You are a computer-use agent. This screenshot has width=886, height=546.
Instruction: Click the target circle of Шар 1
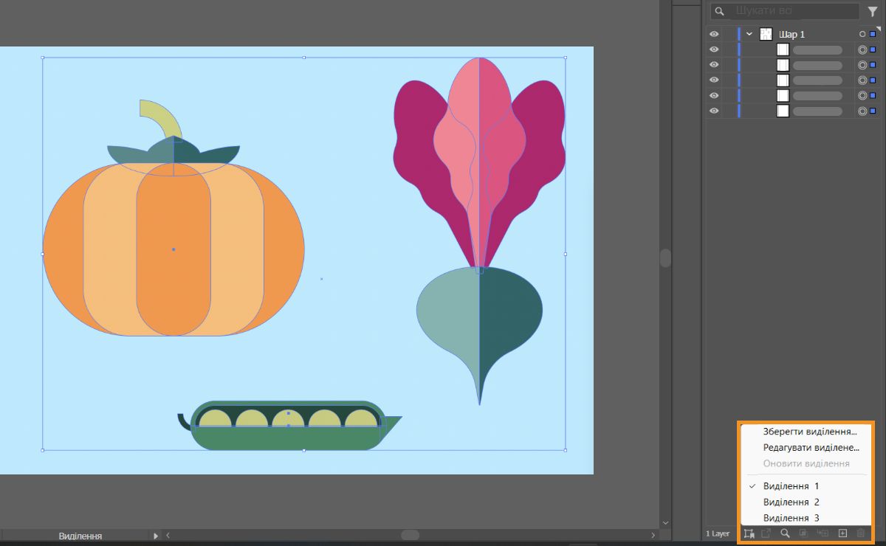862,34
